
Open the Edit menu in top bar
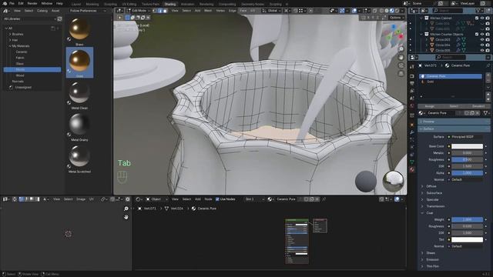(x=21, y=3)
